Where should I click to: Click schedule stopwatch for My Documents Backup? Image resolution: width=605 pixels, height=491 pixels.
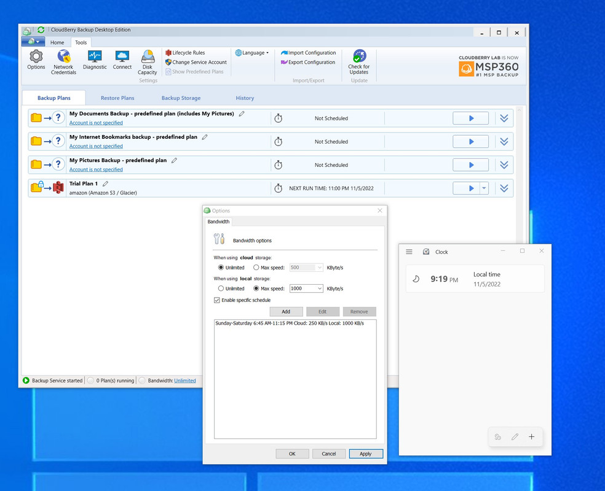[278, 118]
